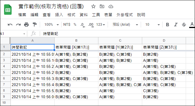Select timestamp cell in row 2
195x106 pixels.
point(32,54)
